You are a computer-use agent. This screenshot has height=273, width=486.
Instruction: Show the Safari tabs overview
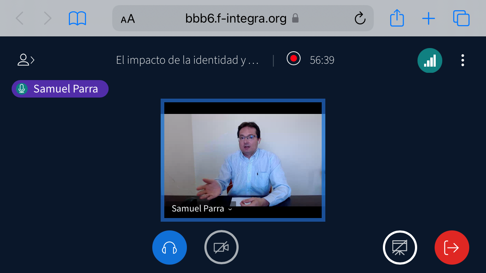click(461, 18)
